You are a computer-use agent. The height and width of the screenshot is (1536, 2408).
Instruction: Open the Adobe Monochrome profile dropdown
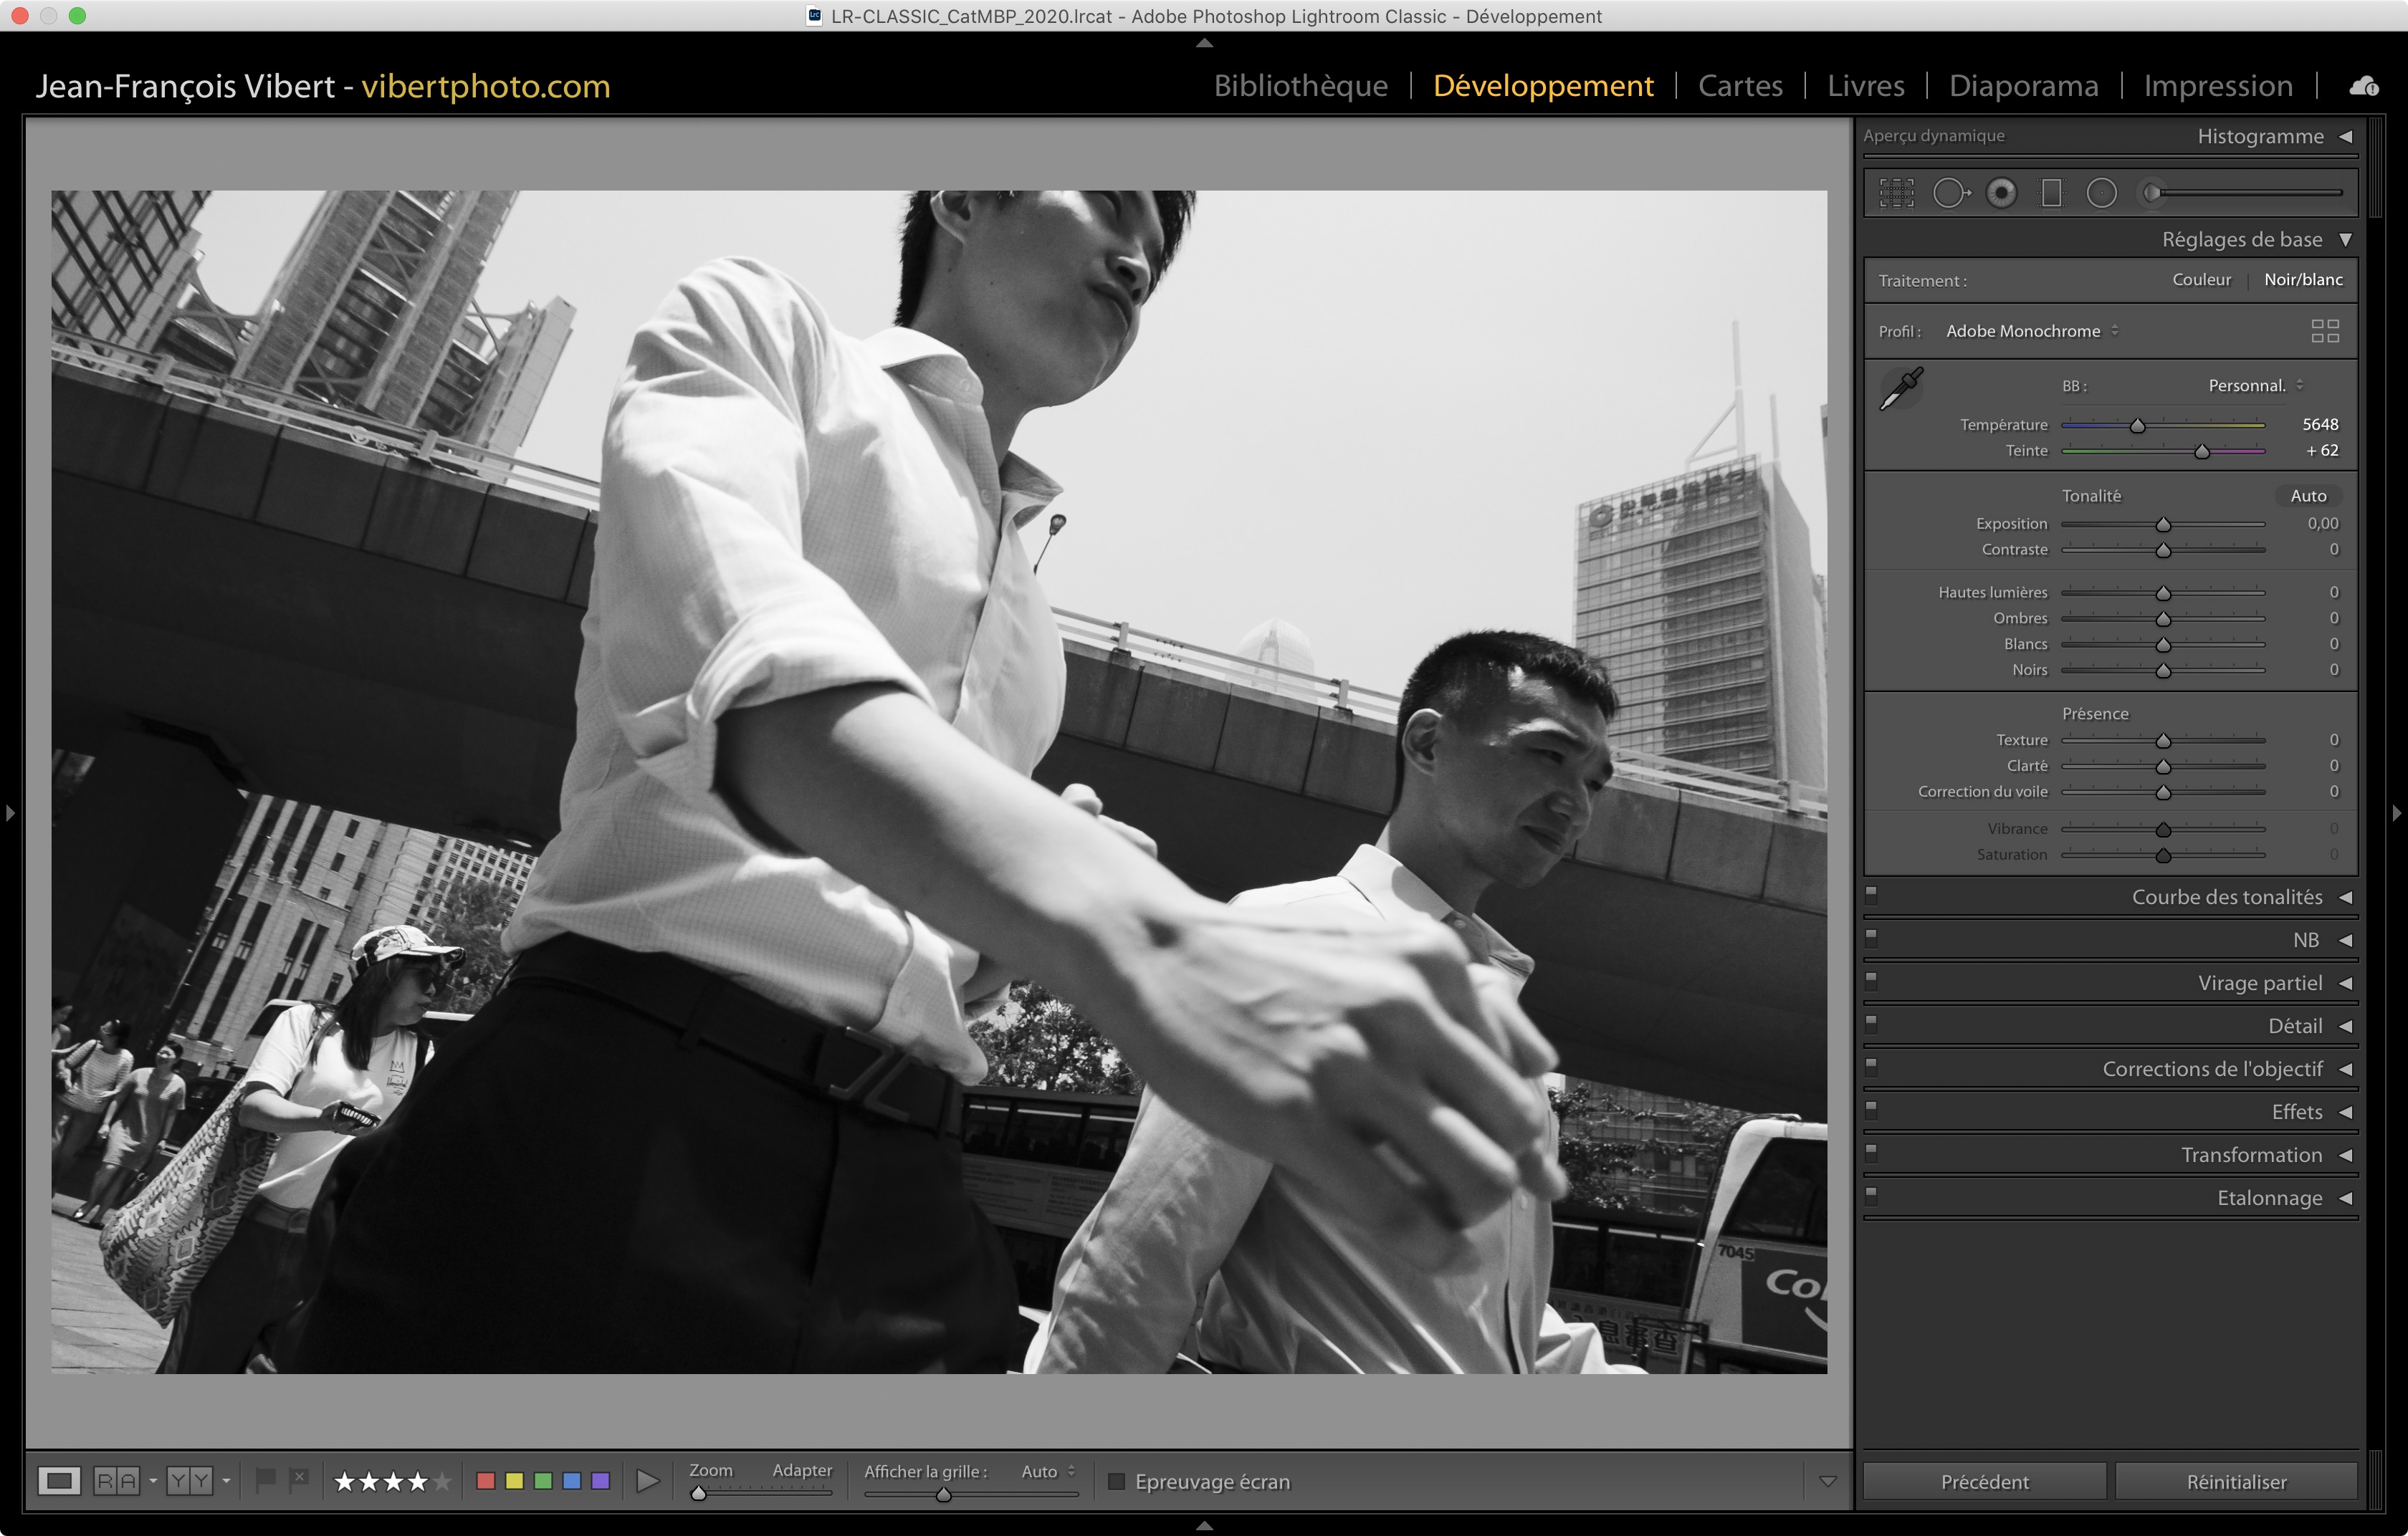2031,331
